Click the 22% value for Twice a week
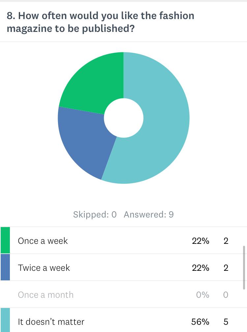This screenshot has height=332, width=247. [x=201, y=268]
